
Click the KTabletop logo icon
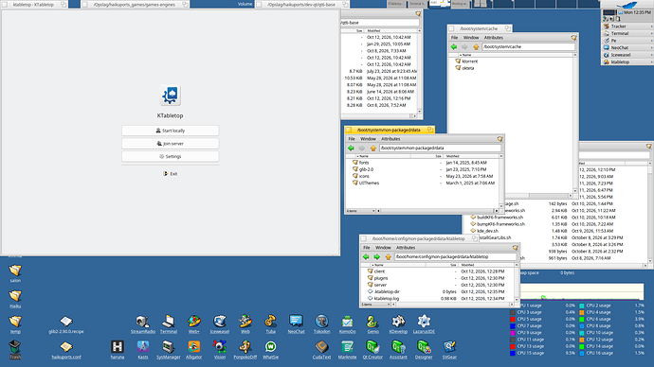171,96
